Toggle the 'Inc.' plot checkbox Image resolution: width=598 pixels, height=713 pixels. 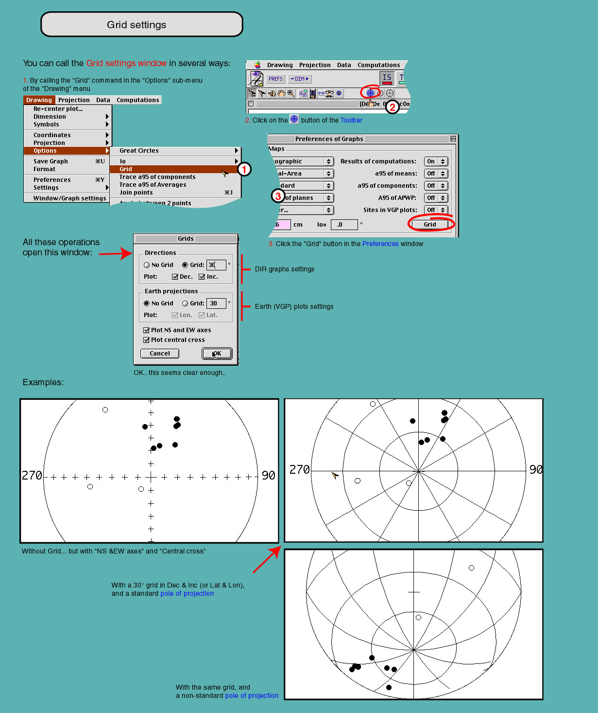(x=202, y=277)
